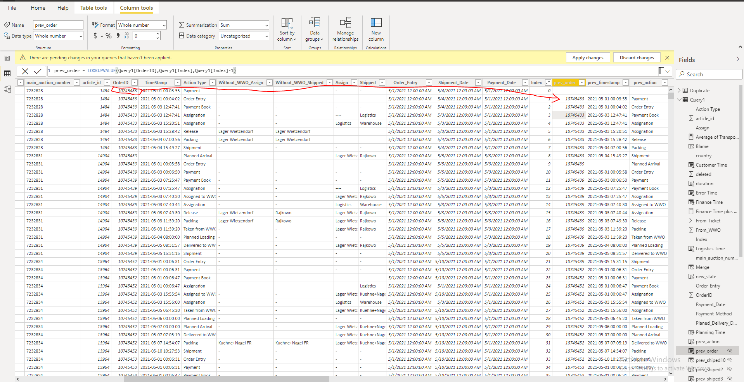This screenshot has height=382, width=744.
Task: Click Shipment_Date column header
Action: (453, 83)
